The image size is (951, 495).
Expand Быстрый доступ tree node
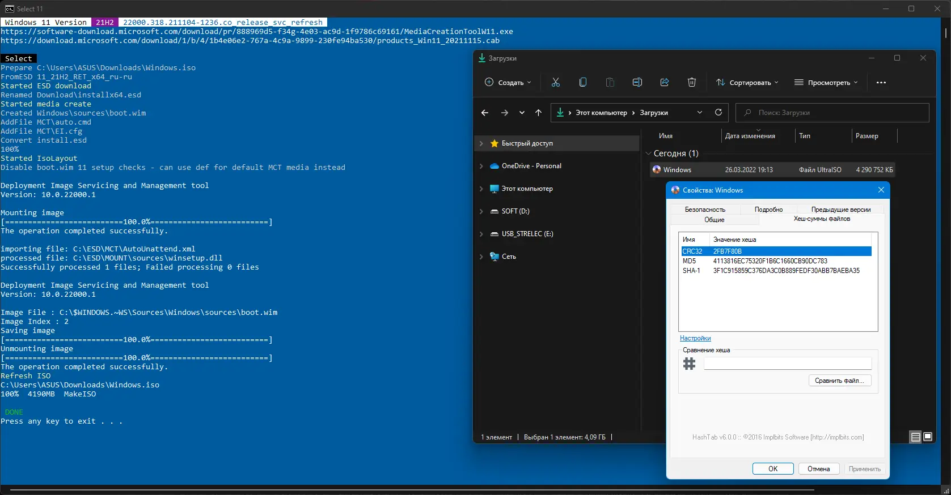(x=481, y=143)
